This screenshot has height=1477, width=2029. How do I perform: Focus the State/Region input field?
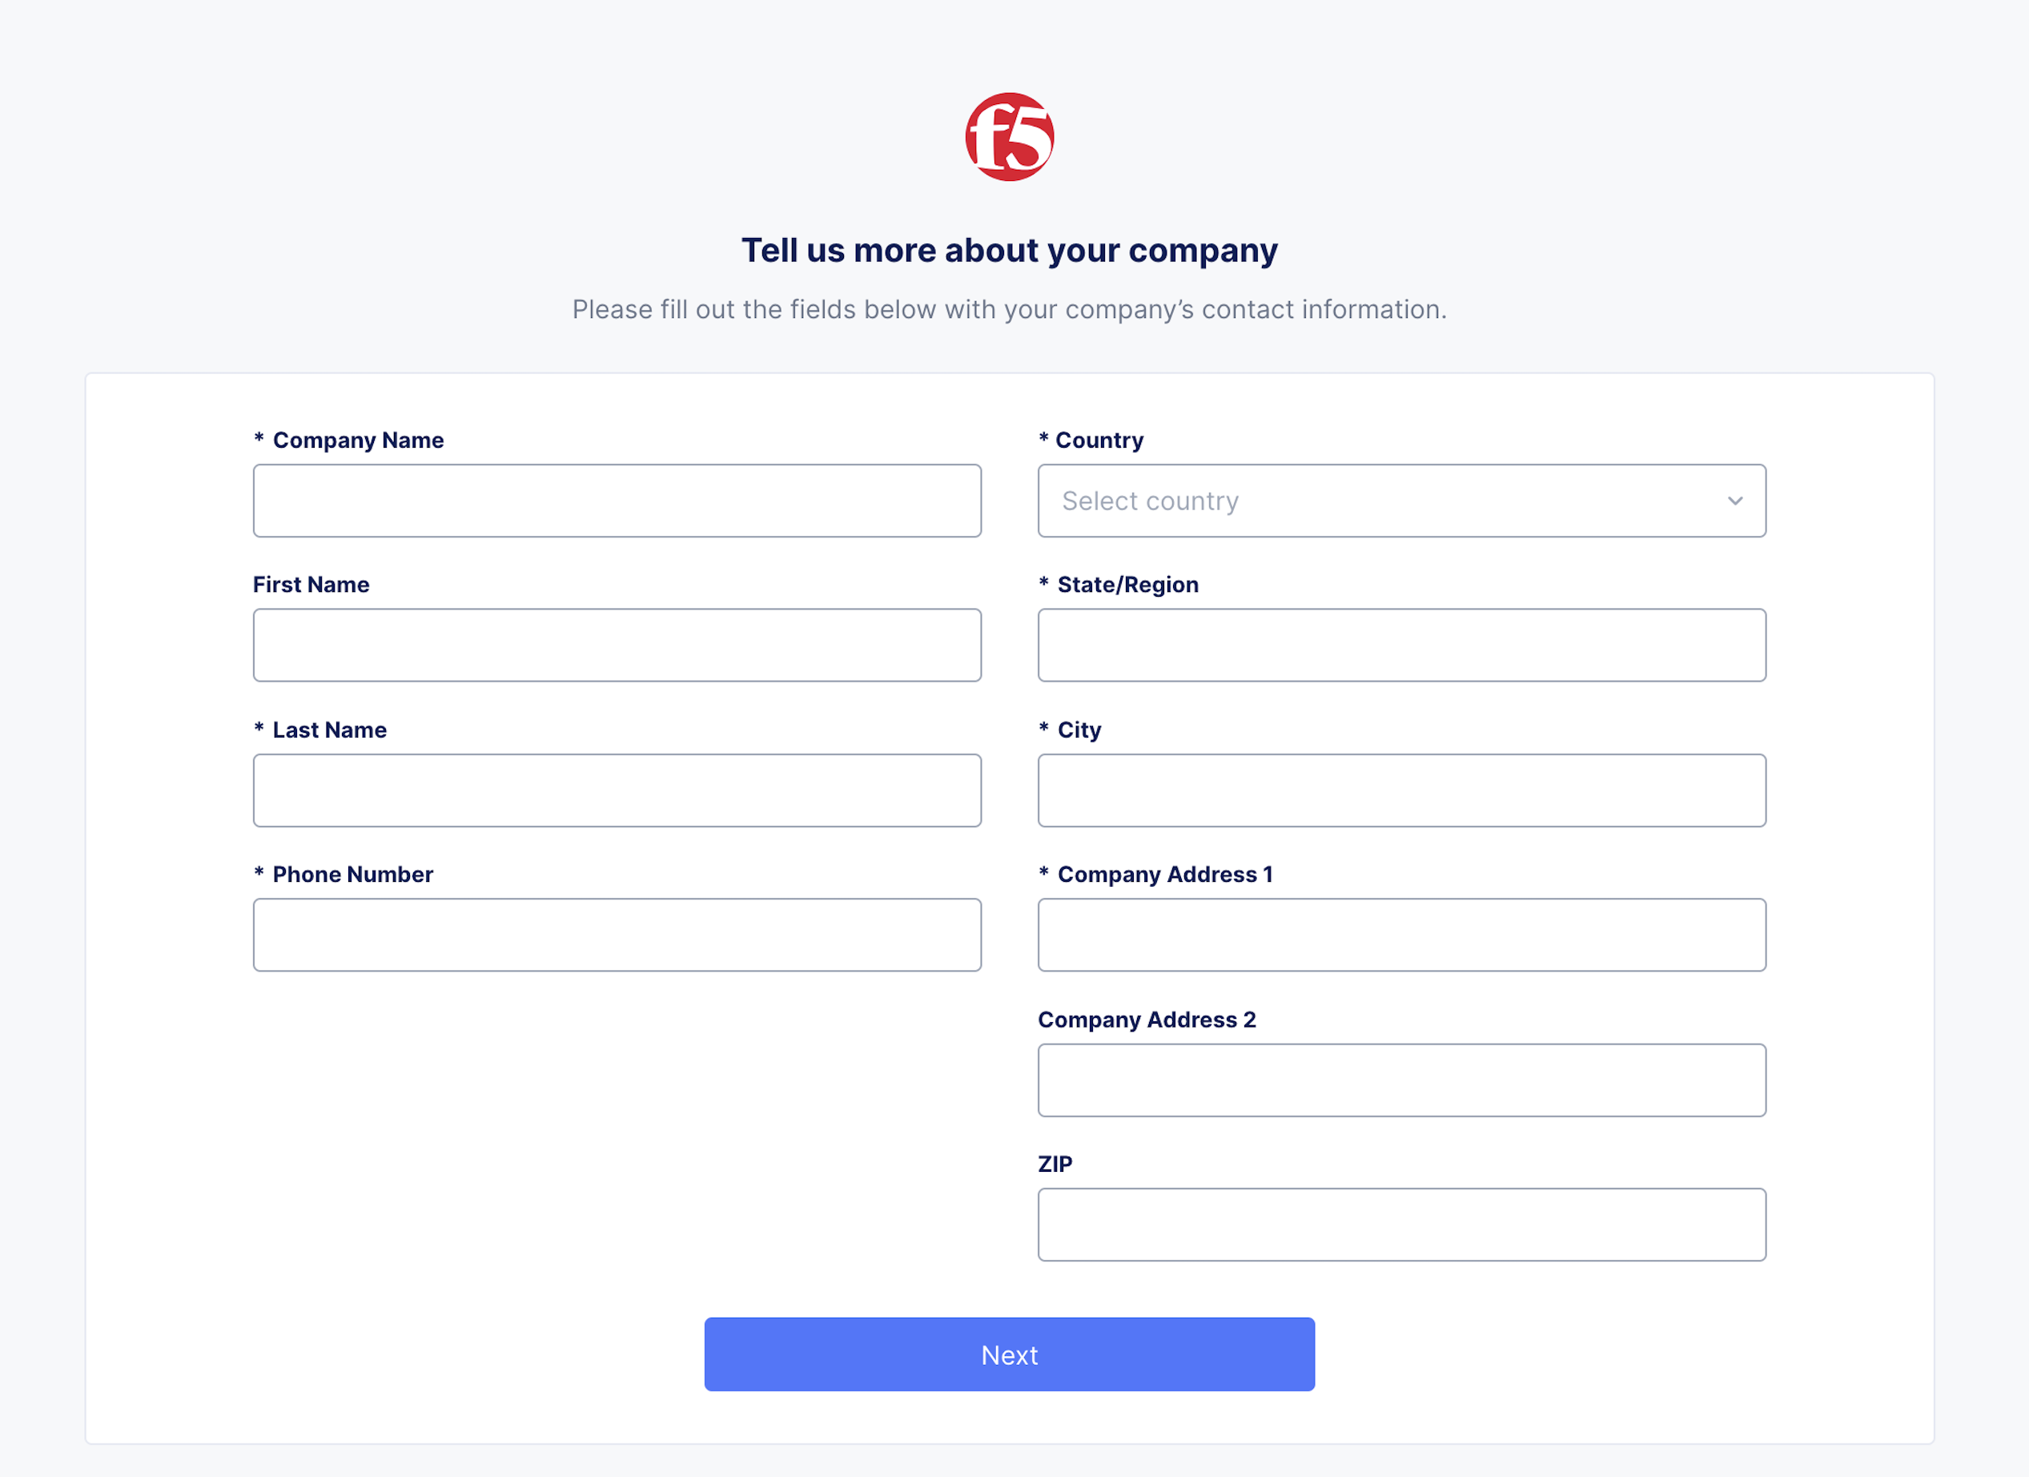(1401, 646)
